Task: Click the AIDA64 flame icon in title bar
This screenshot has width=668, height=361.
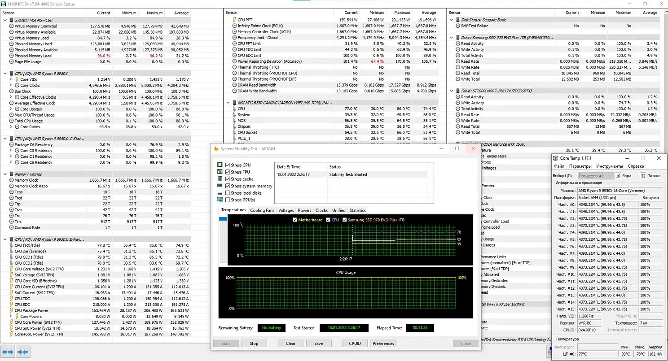Action: 216,149
